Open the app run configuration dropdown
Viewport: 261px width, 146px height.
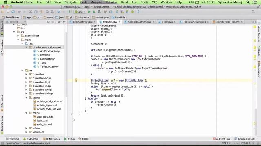click(x=80, y=12)
